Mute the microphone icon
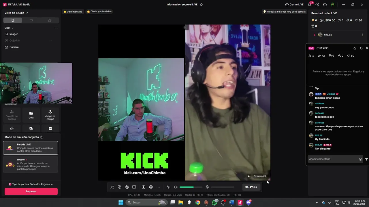Viewport: 369px width, 207px height. 207,187
